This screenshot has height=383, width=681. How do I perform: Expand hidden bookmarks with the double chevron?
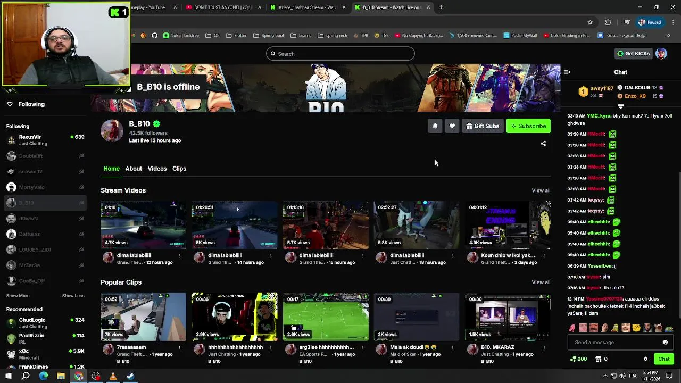[668, 36]
